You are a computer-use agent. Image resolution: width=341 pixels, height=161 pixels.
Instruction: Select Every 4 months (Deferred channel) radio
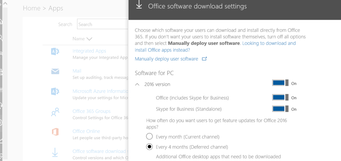point(149,147)
